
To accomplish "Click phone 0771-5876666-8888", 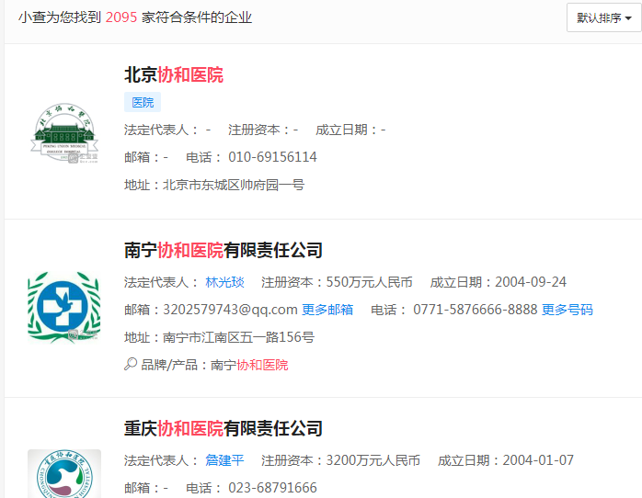I will 475,310.
